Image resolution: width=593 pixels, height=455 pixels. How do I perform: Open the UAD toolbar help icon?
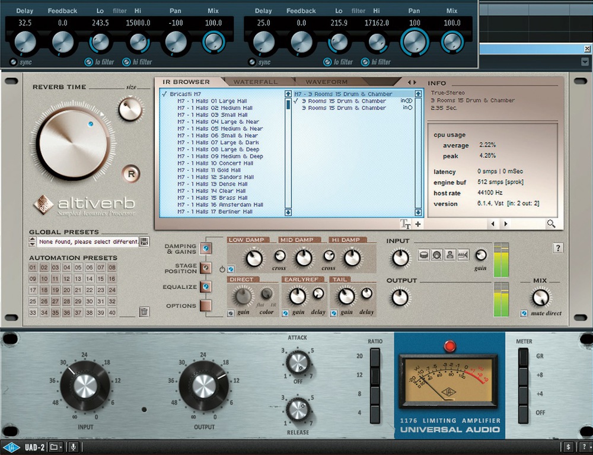585,447
